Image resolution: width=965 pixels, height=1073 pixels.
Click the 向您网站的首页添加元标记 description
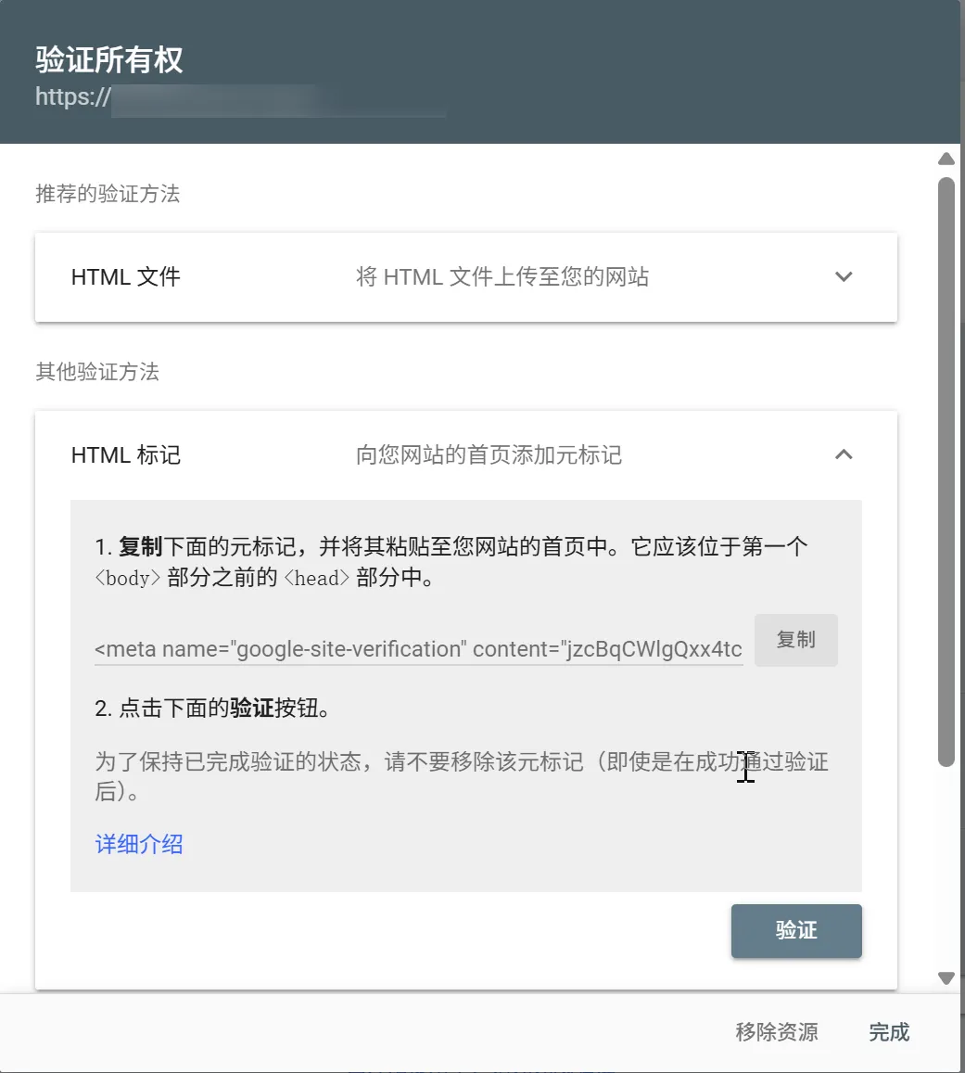click(x=489, y=455)
